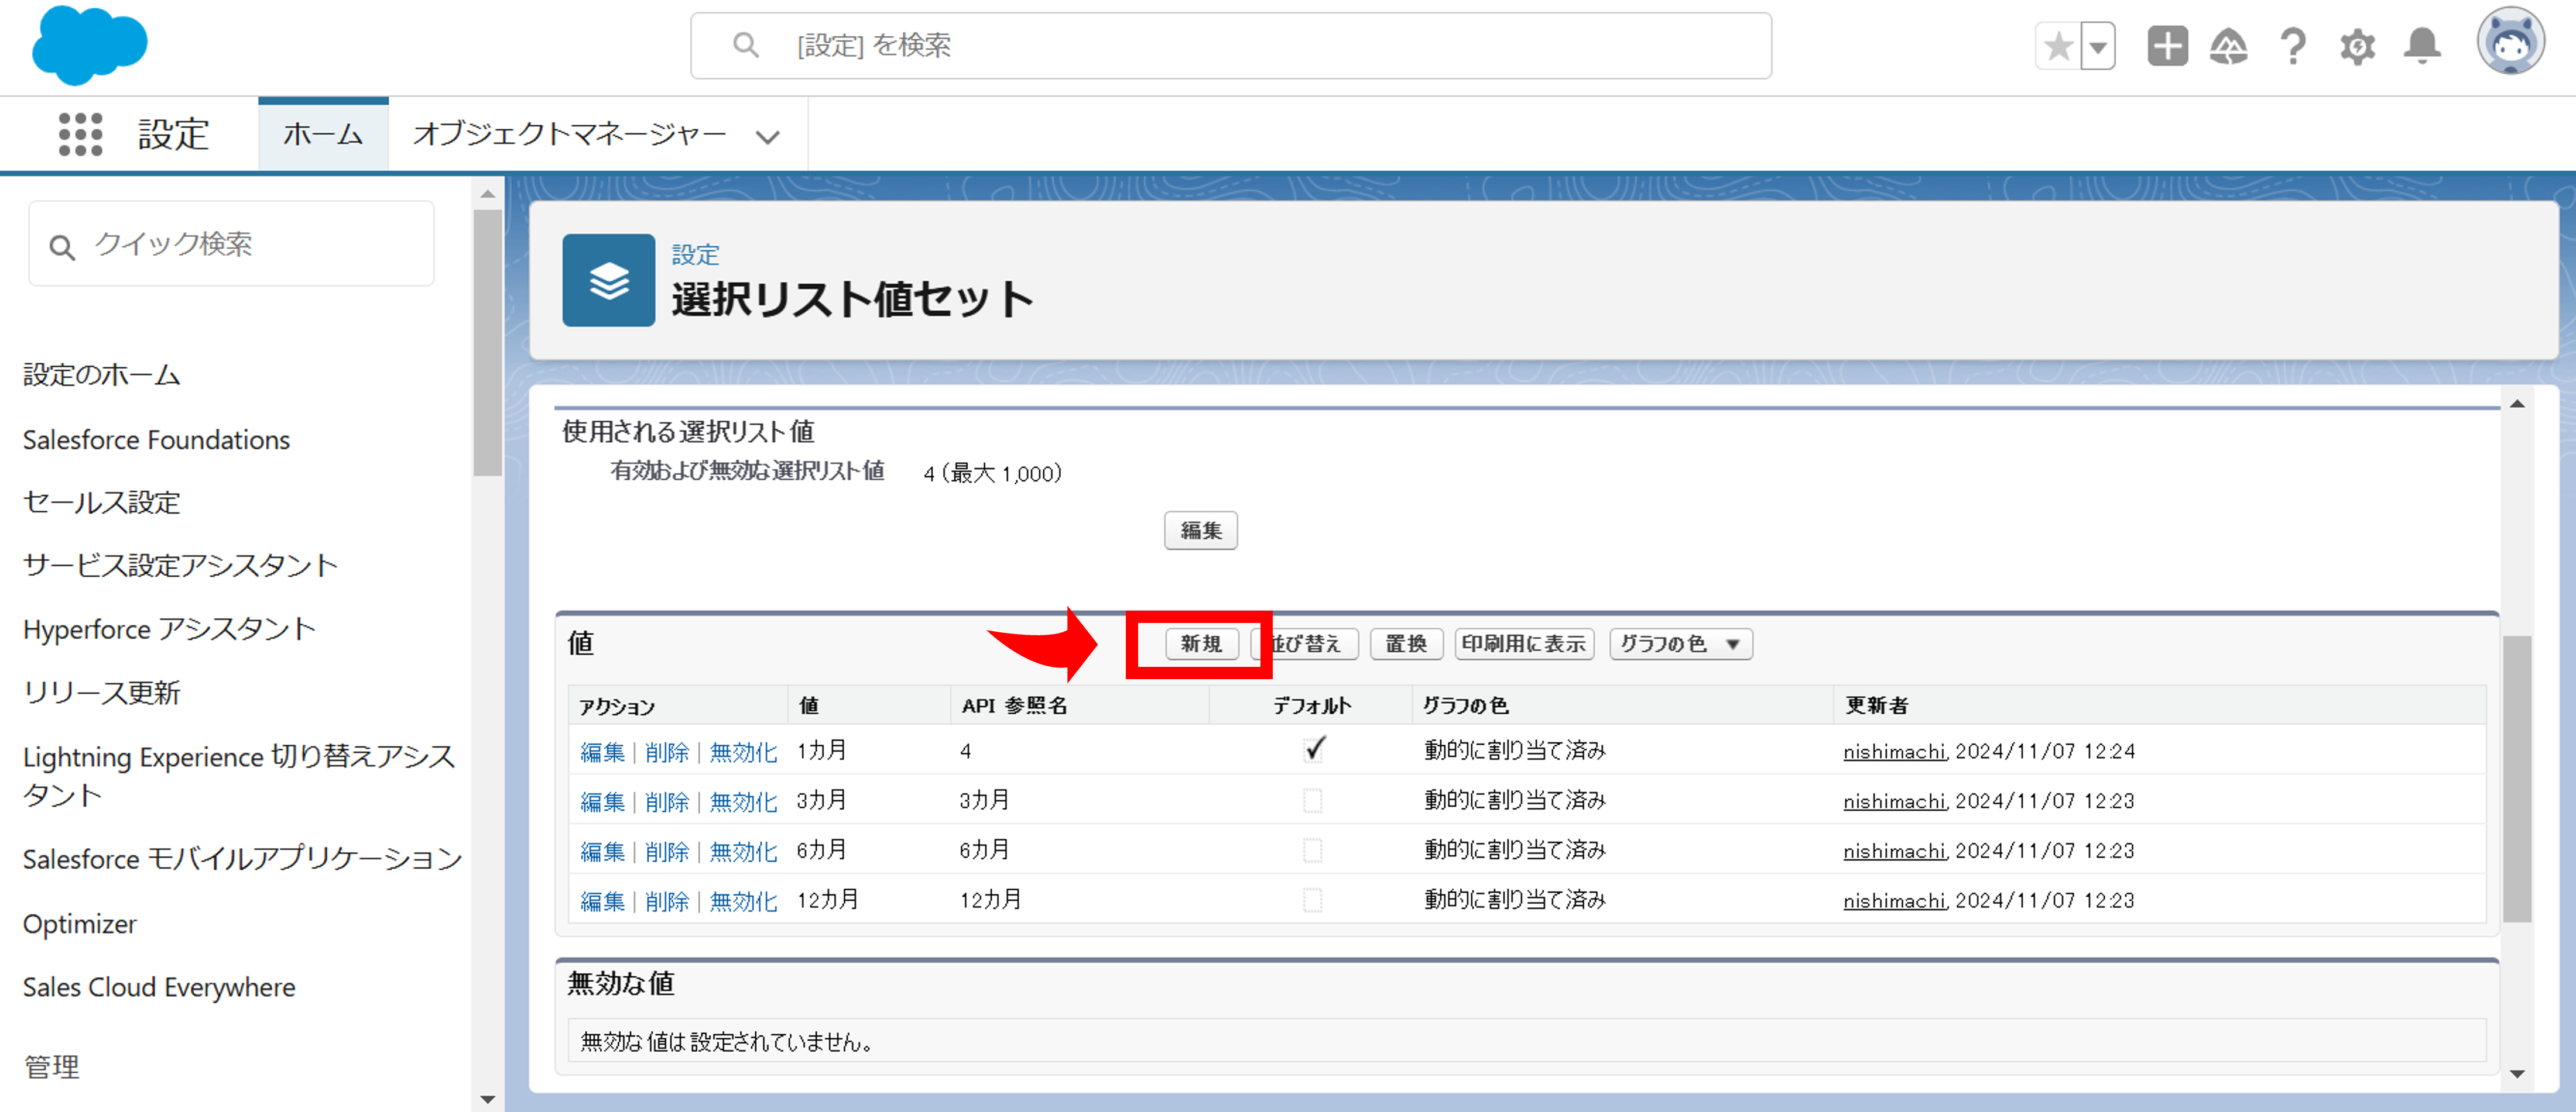The height and width of the screenshot is (1112, 2576).
Task: Set 3カ月 as the default value
Action: [x=1314, y=800]
